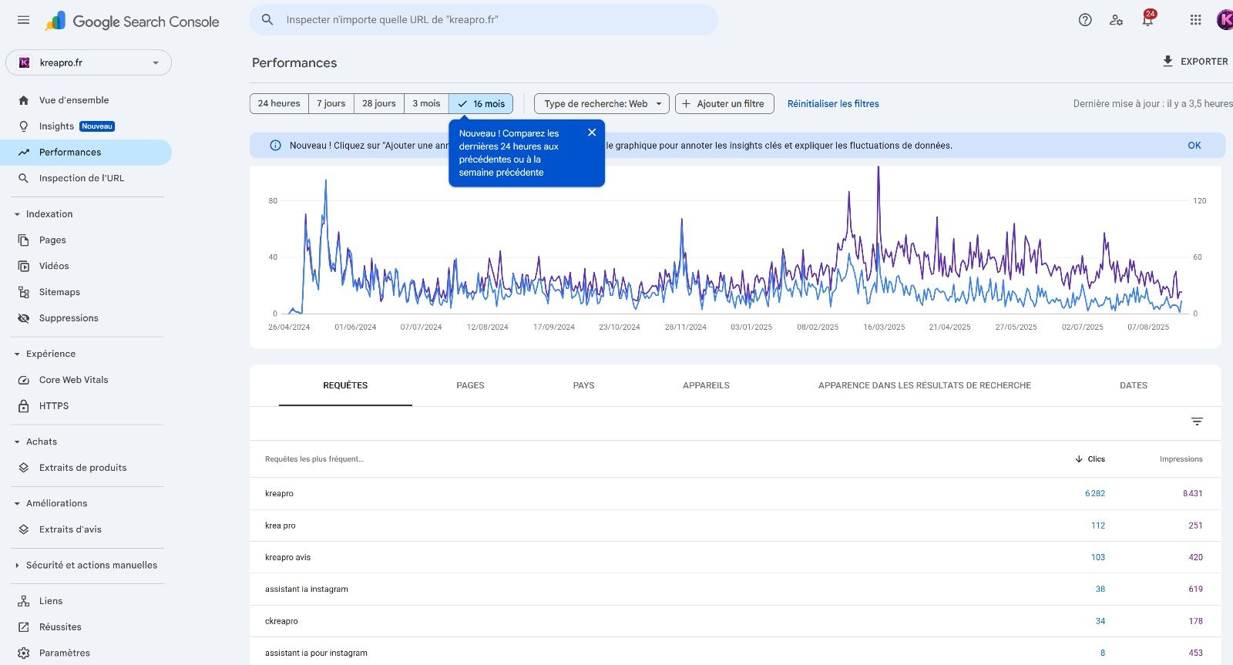Image resolution: width=1233 pixels, height=665 pixels.
Task: Switch to the REQUÊTES tab
Action: point(345,385)
